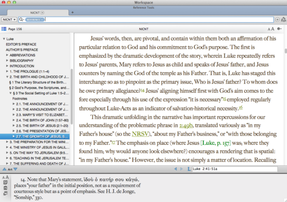Select § 1 The Literary Structure entry

point(38,82)
